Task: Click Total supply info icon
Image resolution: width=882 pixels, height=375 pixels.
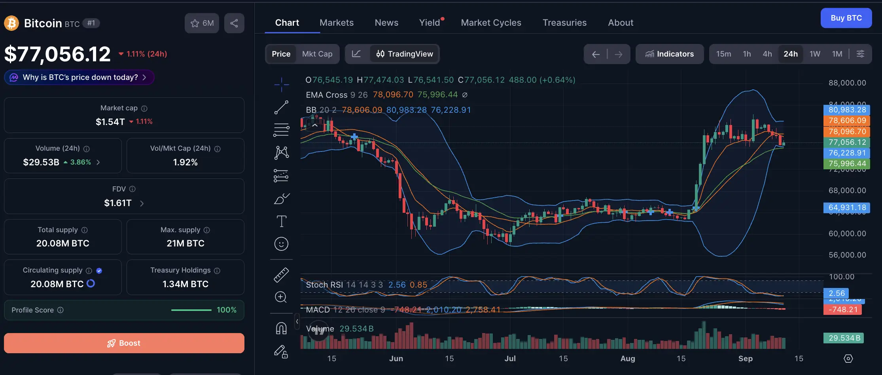Action: pos(85,230)
